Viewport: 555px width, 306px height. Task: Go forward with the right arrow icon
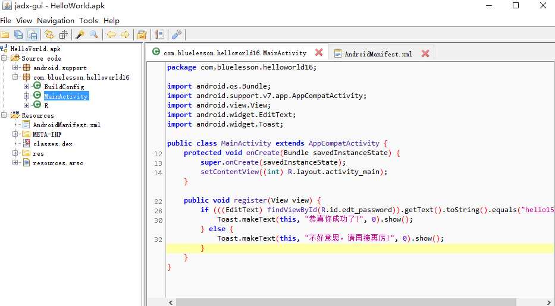click(124, 34)
